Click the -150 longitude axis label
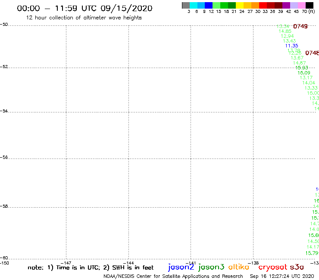Viewport: 319px width, 280px height. point(4,263)
